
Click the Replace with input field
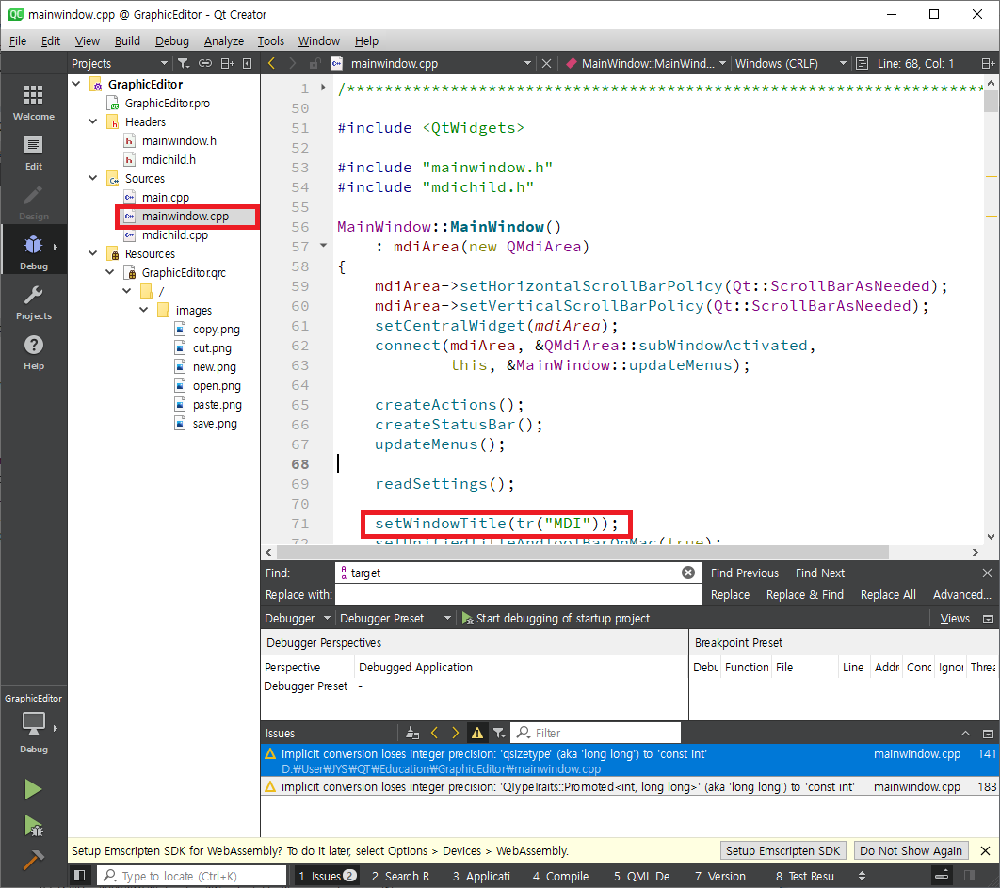518,594
